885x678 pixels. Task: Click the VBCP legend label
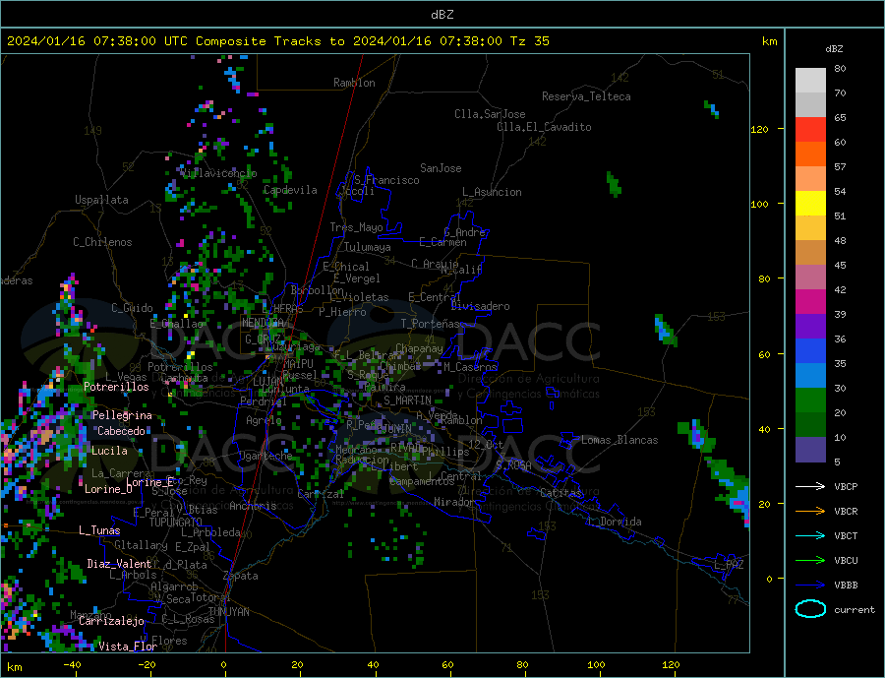846,486
